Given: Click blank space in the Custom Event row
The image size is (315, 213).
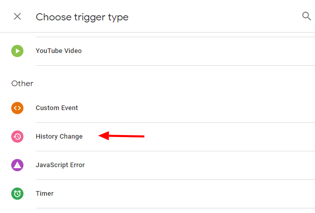Looking at the screenshot, I should (x=204, y=108).
